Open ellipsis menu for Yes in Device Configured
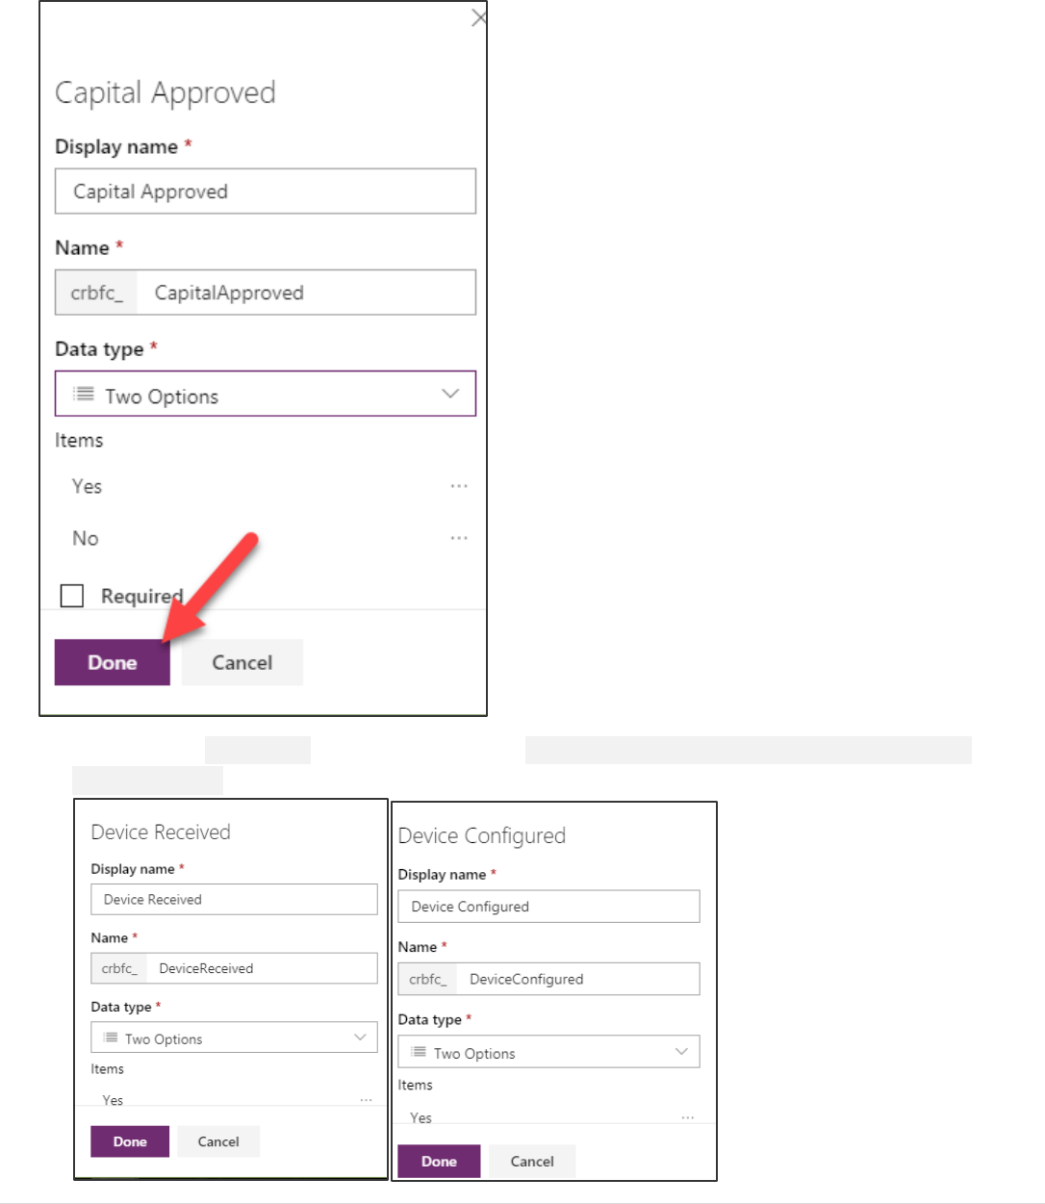Image resolution: width=1045 pixels, height=1204 pixels. pos(688,1117)
